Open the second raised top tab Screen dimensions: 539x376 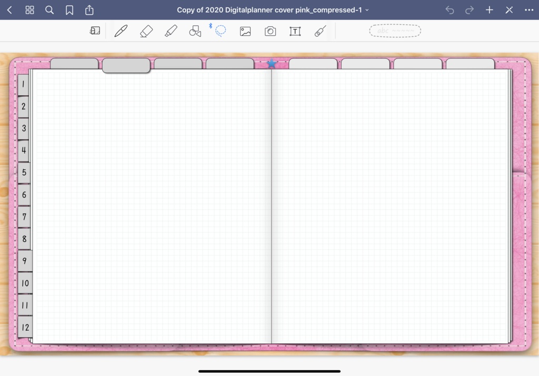[126, 65]
